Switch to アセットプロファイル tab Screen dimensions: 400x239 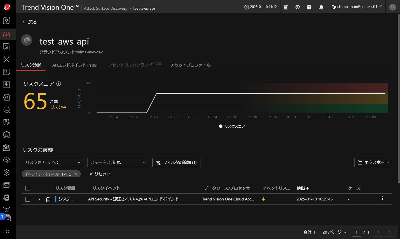click(190, 65)
